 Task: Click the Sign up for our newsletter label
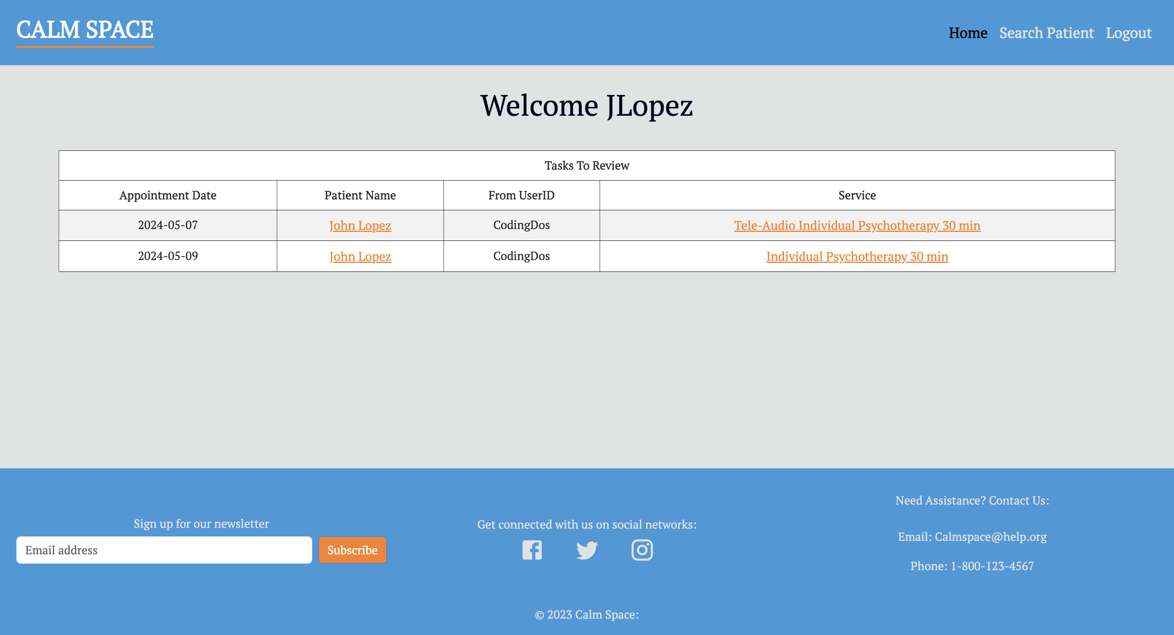[x=201, y=524]
